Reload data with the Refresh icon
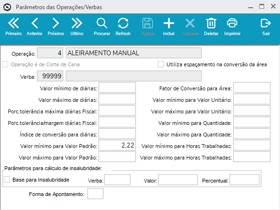This screenshot has width=280, height=210. click(123, 26)
